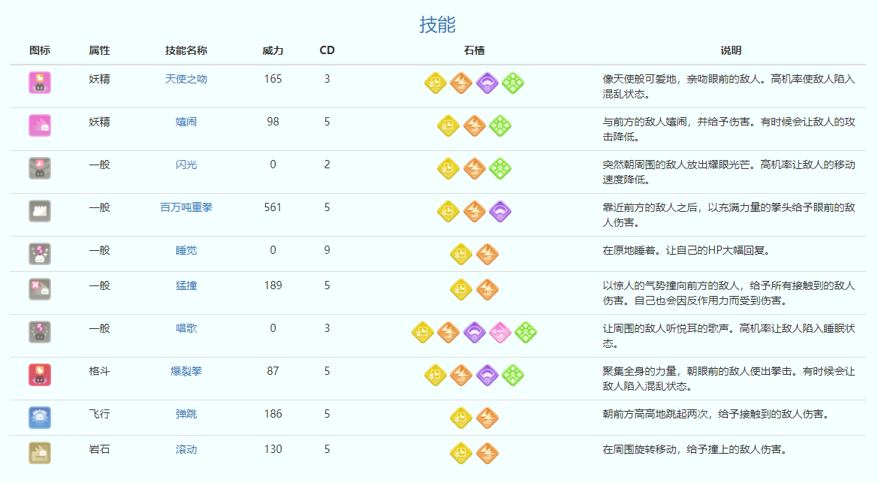The height and width of the screenshot is (483, 878).
Task: Open the 猛撞 skill link
Action: (x=186, y=285)
